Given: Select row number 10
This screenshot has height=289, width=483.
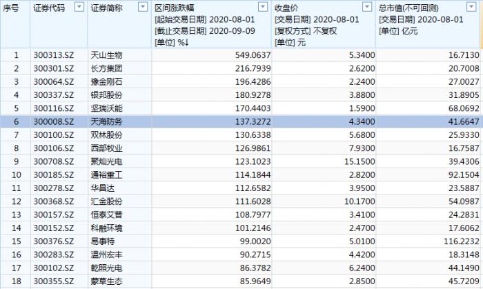Looking at the screenshot, I should pyautogui.click(x=16, y=175).
